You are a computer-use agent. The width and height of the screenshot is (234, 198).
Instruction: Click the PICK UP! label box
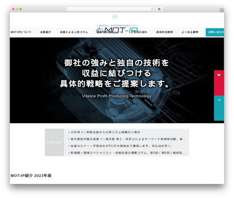pyautogui.click(x=54, y=142)
